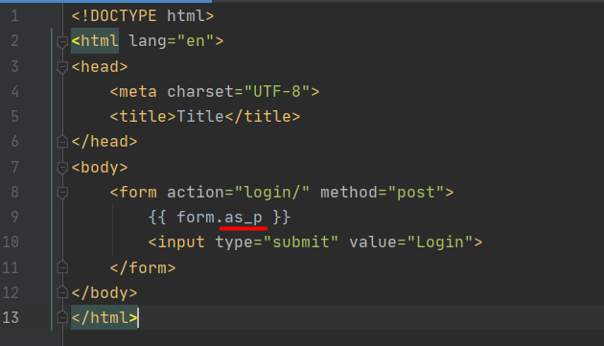604x346 pixels.
Task: Collapse the form tag fold on line 8
Action: [x=62, y=193]
